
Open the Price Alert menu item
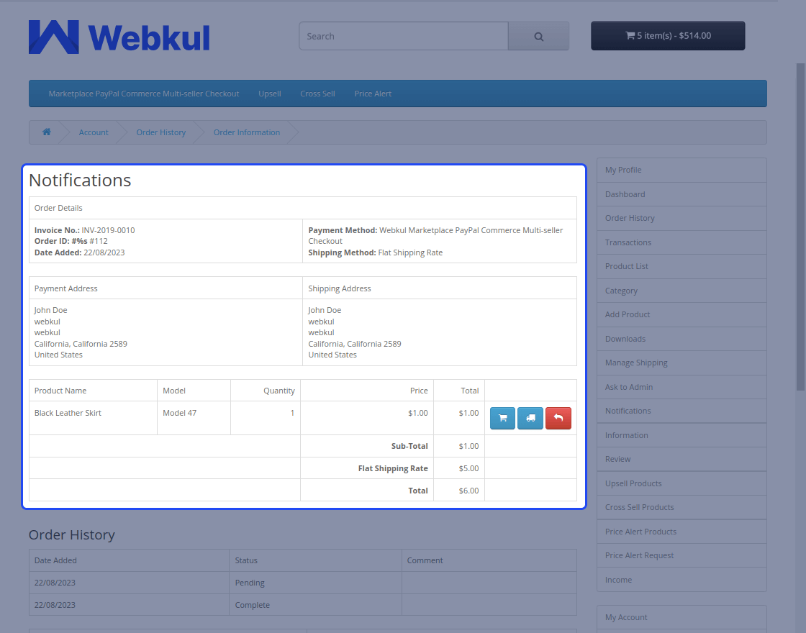373,94
